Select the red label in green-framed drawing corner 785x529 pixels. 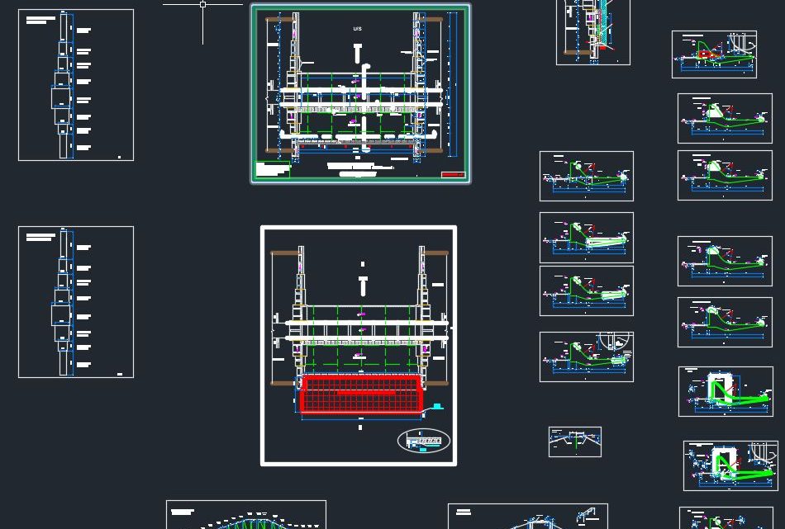(453, 174)
